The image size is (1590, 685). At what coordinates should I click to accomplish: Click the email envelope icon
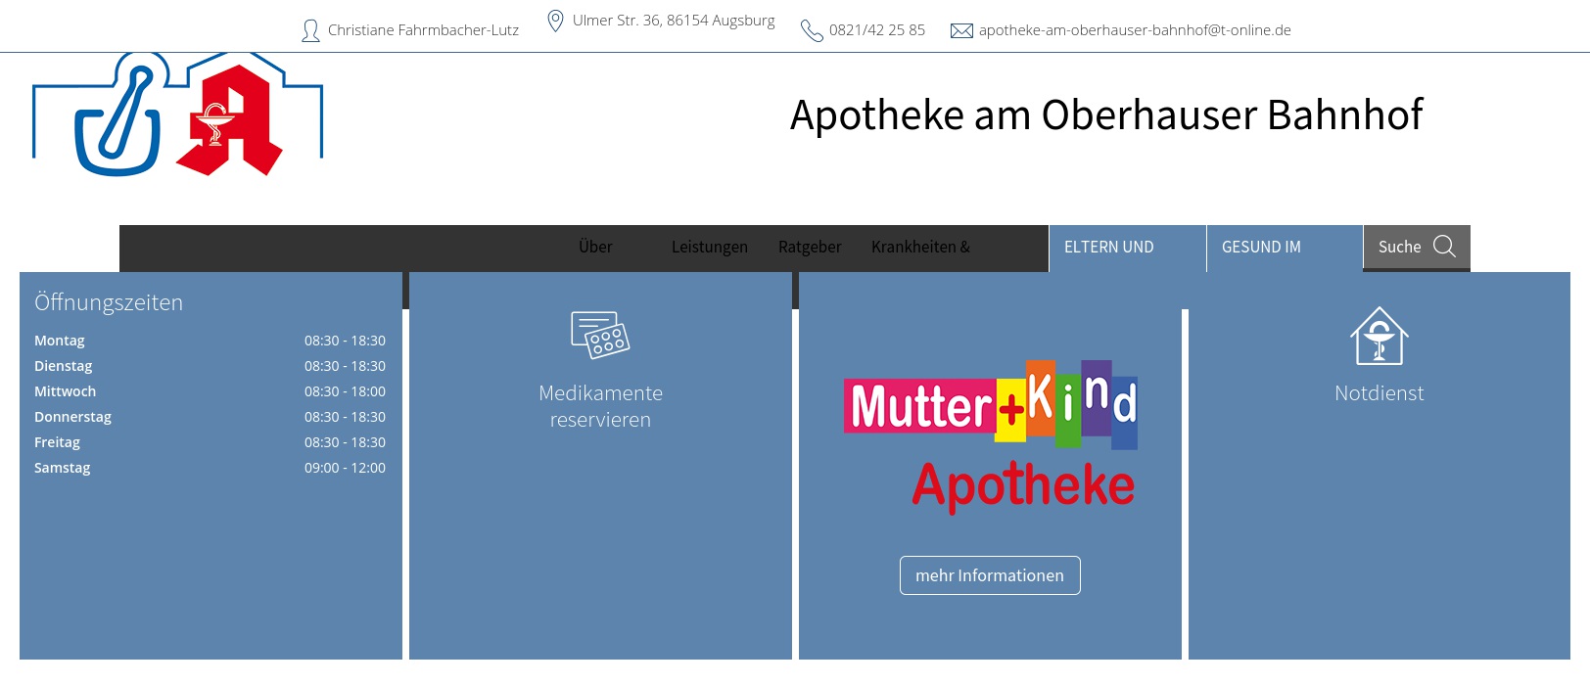[961, 31]
